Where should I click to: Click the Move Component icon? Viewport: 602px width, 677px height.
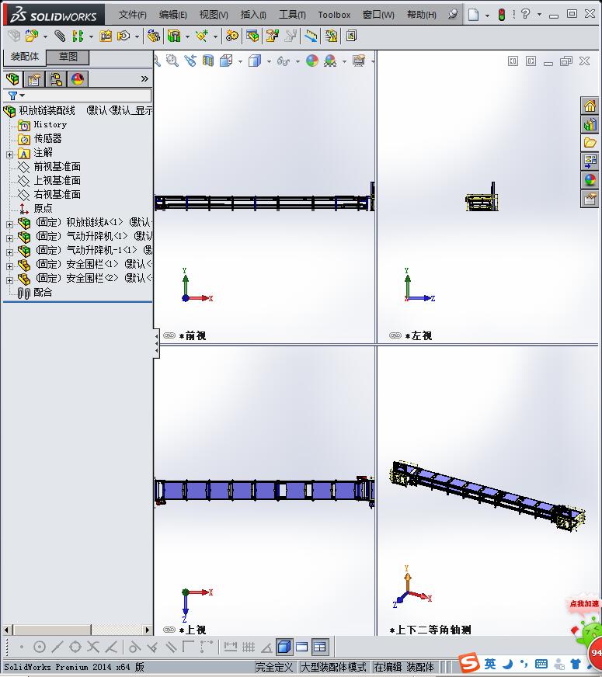point(124,36)
